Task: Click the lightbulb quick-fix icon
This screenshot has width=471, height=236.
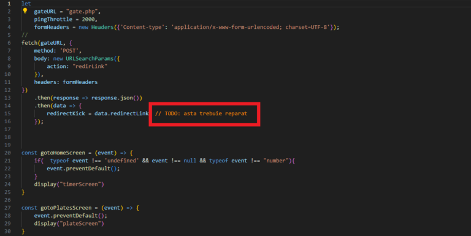Action: (25, 11)
